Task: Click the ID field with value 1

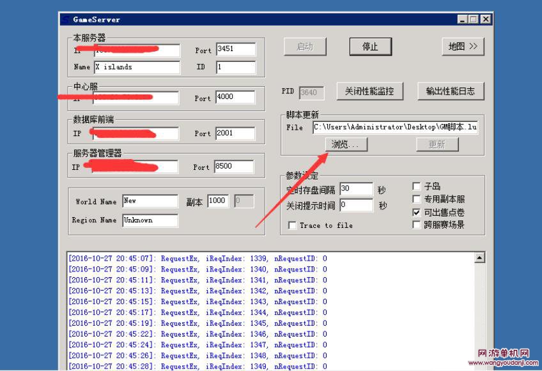Action: tap(236, 67)
